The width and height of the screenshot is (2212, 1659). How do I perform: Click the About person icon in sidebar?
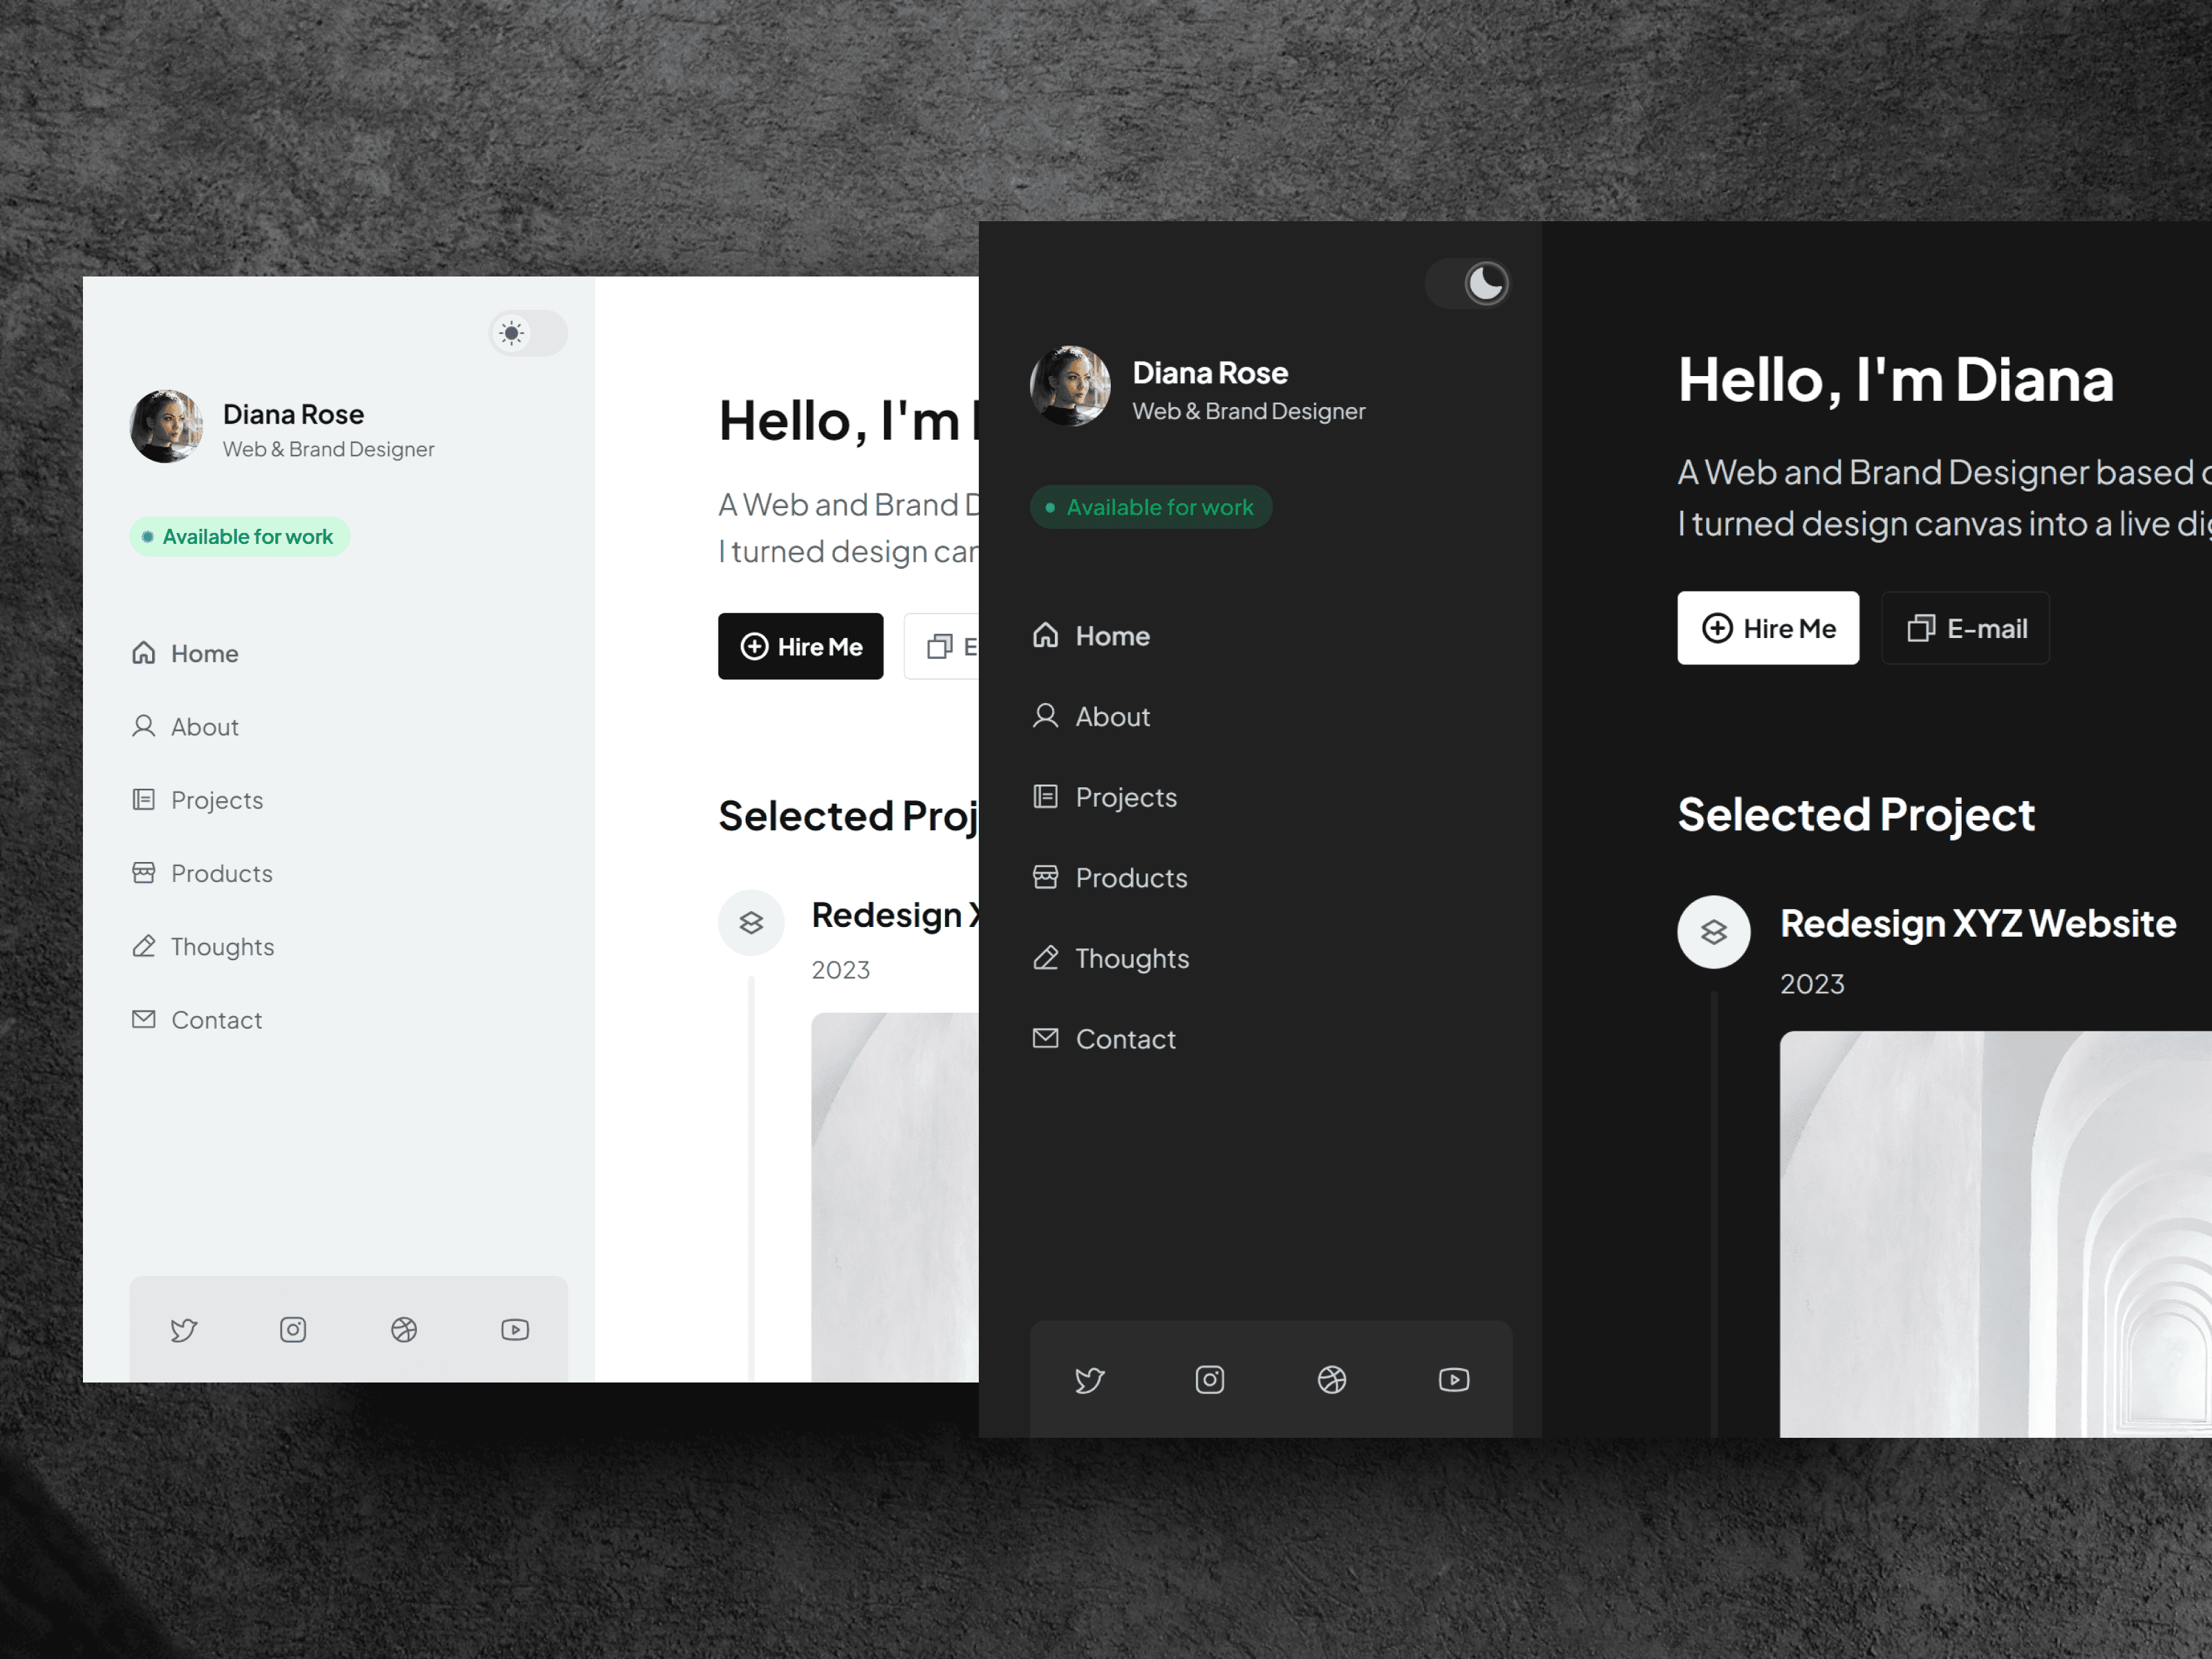point(143,725)
